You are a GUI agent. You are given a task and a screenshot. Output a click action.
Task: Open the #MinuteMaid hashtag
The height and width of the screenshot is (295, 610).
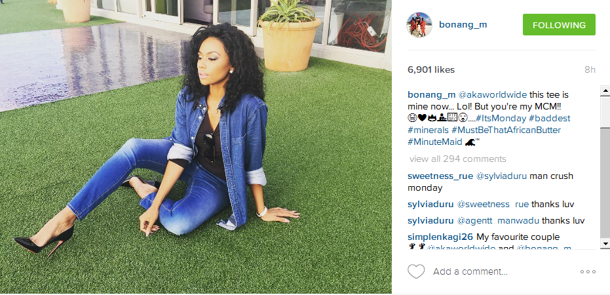click(435, 142)
